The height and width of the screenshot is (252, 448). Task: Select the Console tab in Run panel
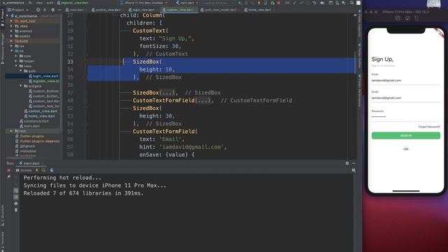[x=24, y=170]
